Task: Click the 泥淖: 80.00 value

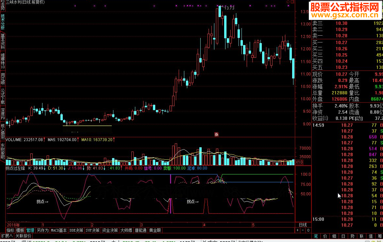Action: (197, 168)
